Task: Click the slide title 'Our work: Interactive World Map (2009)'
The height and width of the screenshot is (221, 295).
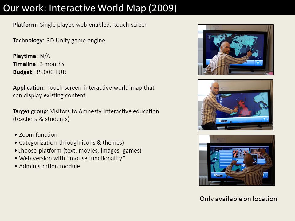Action: point(90,8)
